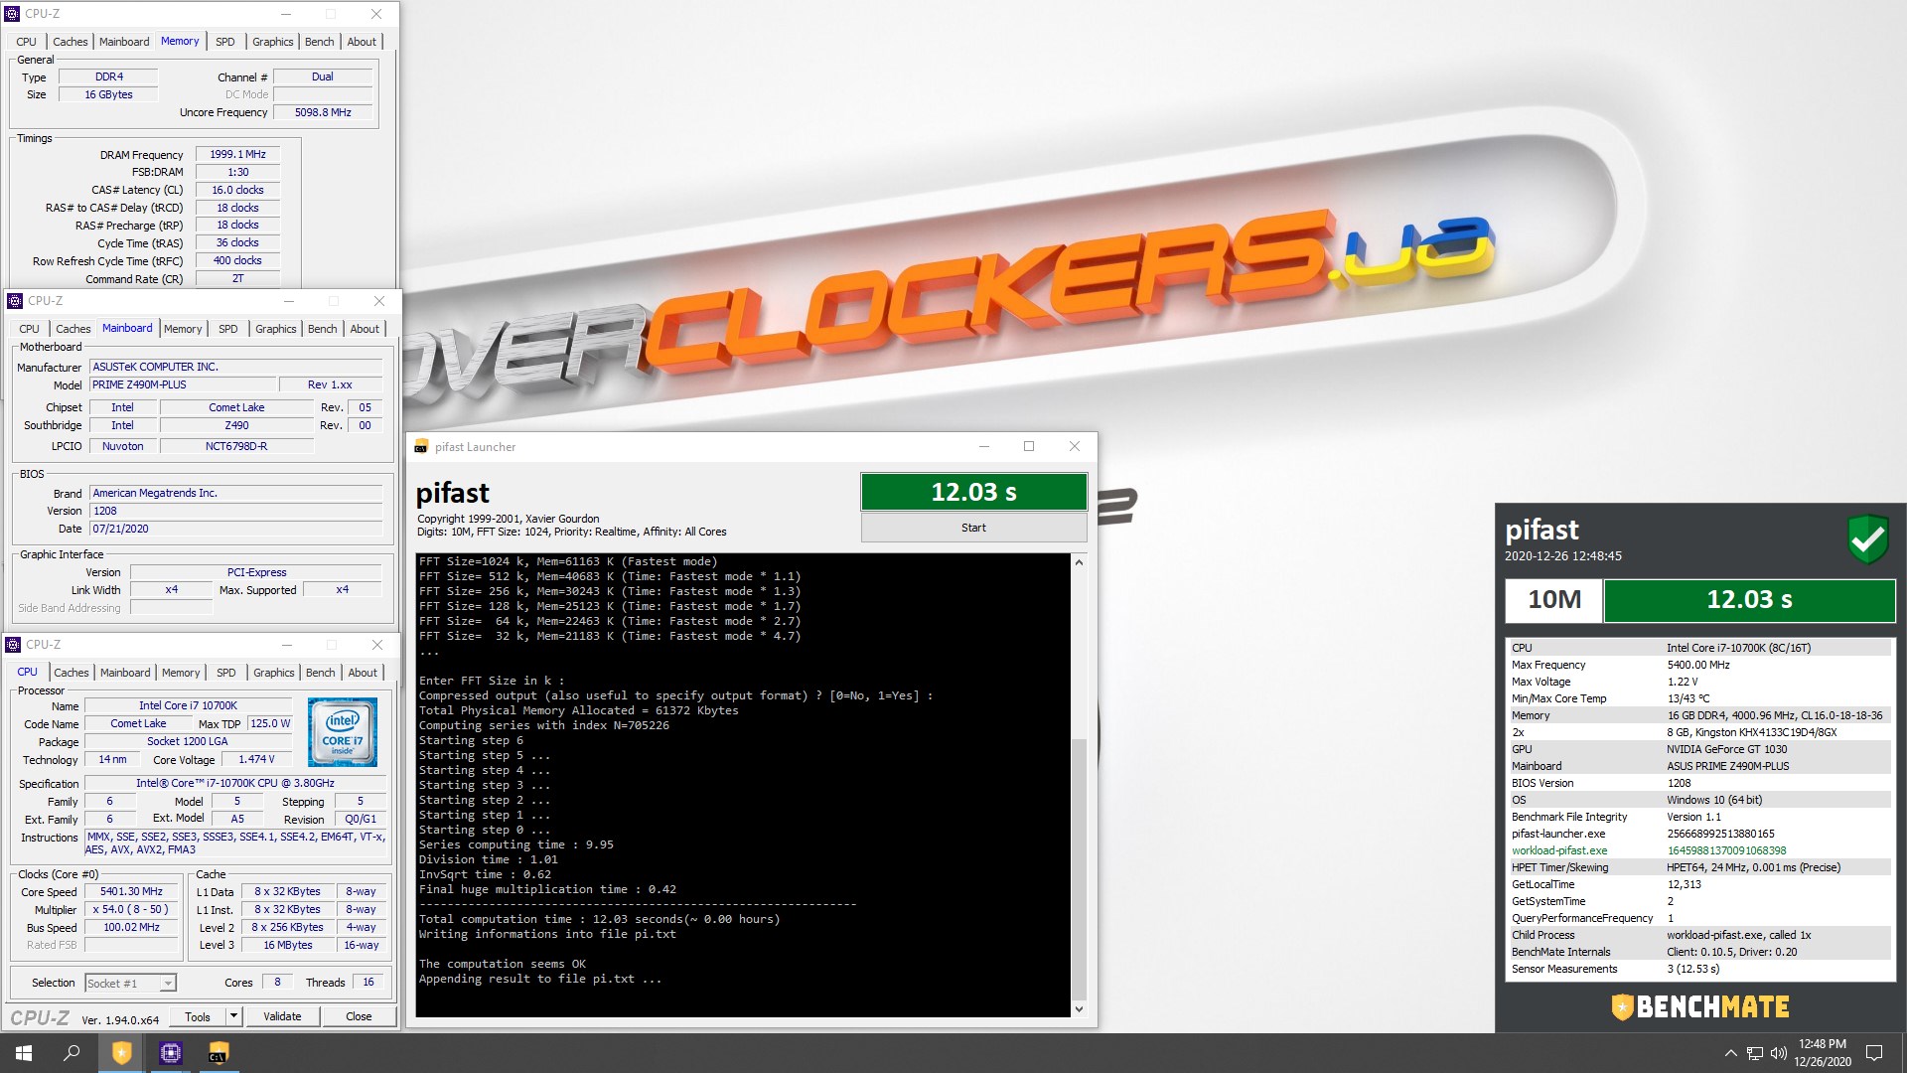Click CPU-Z CPU window title icon
Viewport: 1907px width, 1073px height.
click(13, 645)
